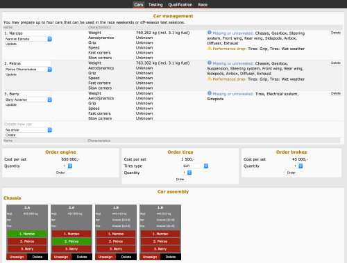The height and width of the screenshot is (263, 347).
Task: Click the Create button for new car
Action: pos(10,135)
